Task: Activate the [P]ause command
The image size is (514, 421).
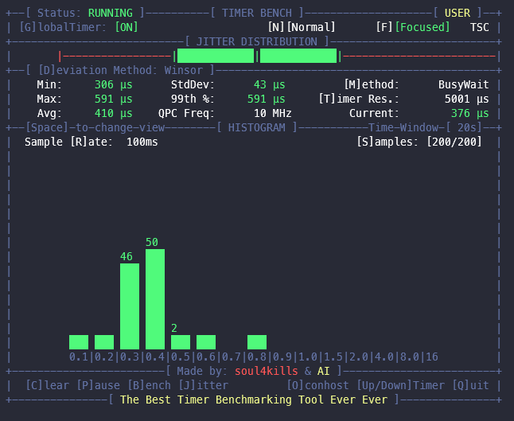Action: [98, 385]
